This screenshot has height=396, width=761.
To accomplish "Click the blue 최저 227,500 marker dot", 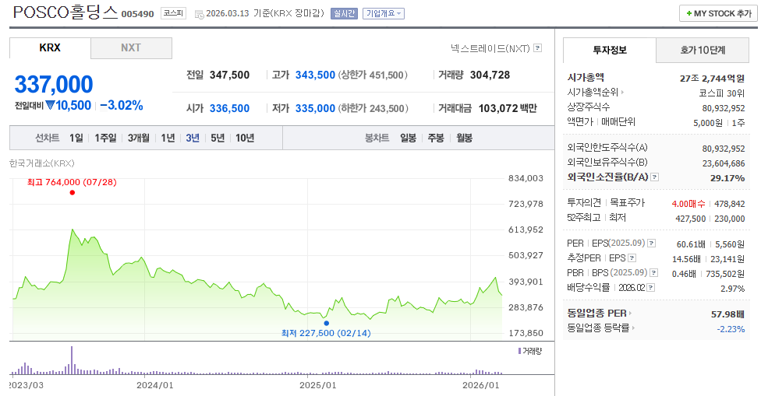I will coord(326,323).
